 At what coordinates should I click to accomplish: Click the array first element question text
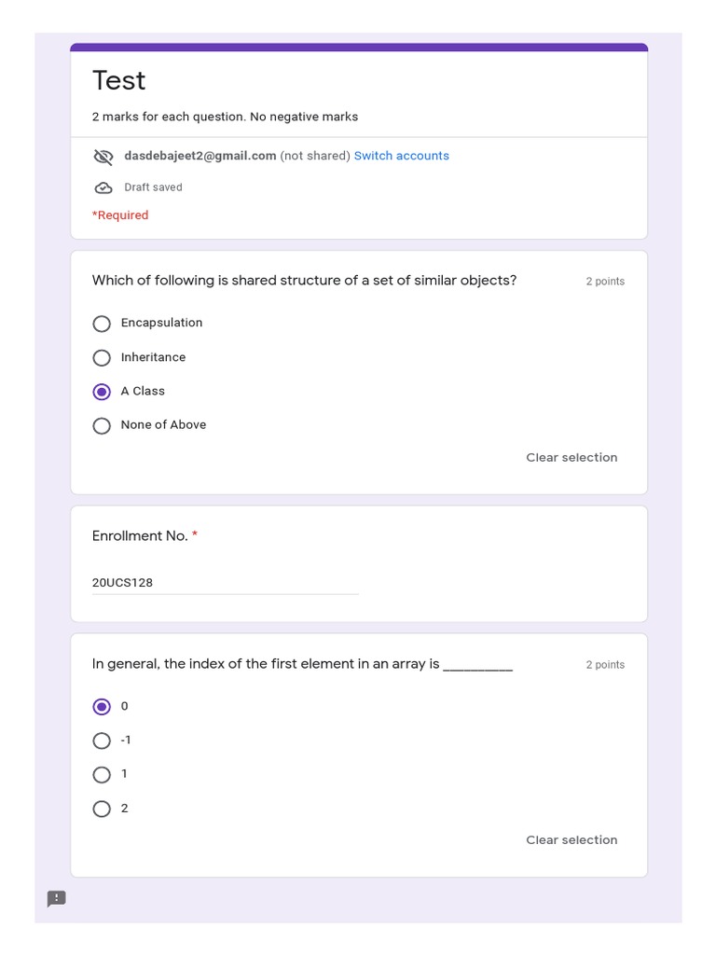pyautogui.click(x=302, y=664)
